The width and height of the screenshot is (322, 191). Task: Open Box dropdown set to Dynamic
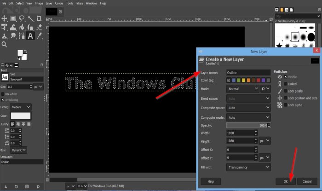coord(18,150)
